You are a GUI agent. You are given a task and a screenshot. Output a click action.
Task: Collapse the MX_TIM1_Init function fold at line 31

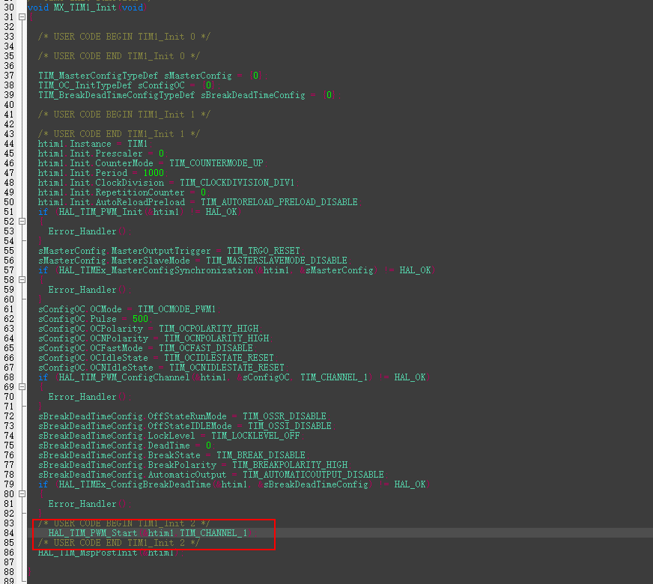point(22,17)
